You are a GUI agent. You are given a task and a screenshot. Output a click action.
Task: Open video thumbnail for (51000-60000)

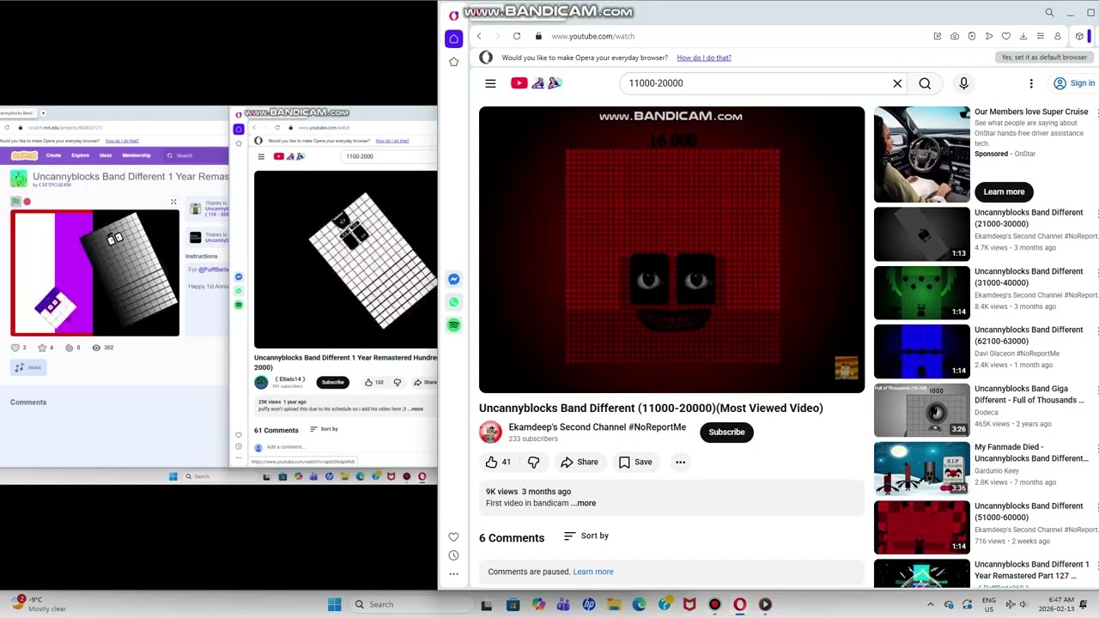(x=921, y=528)
